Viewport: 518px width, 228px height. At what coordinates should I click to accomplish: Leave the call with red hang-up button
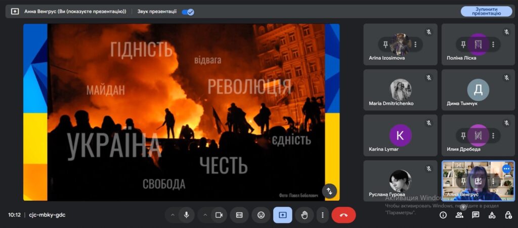(x=343, y=215)
